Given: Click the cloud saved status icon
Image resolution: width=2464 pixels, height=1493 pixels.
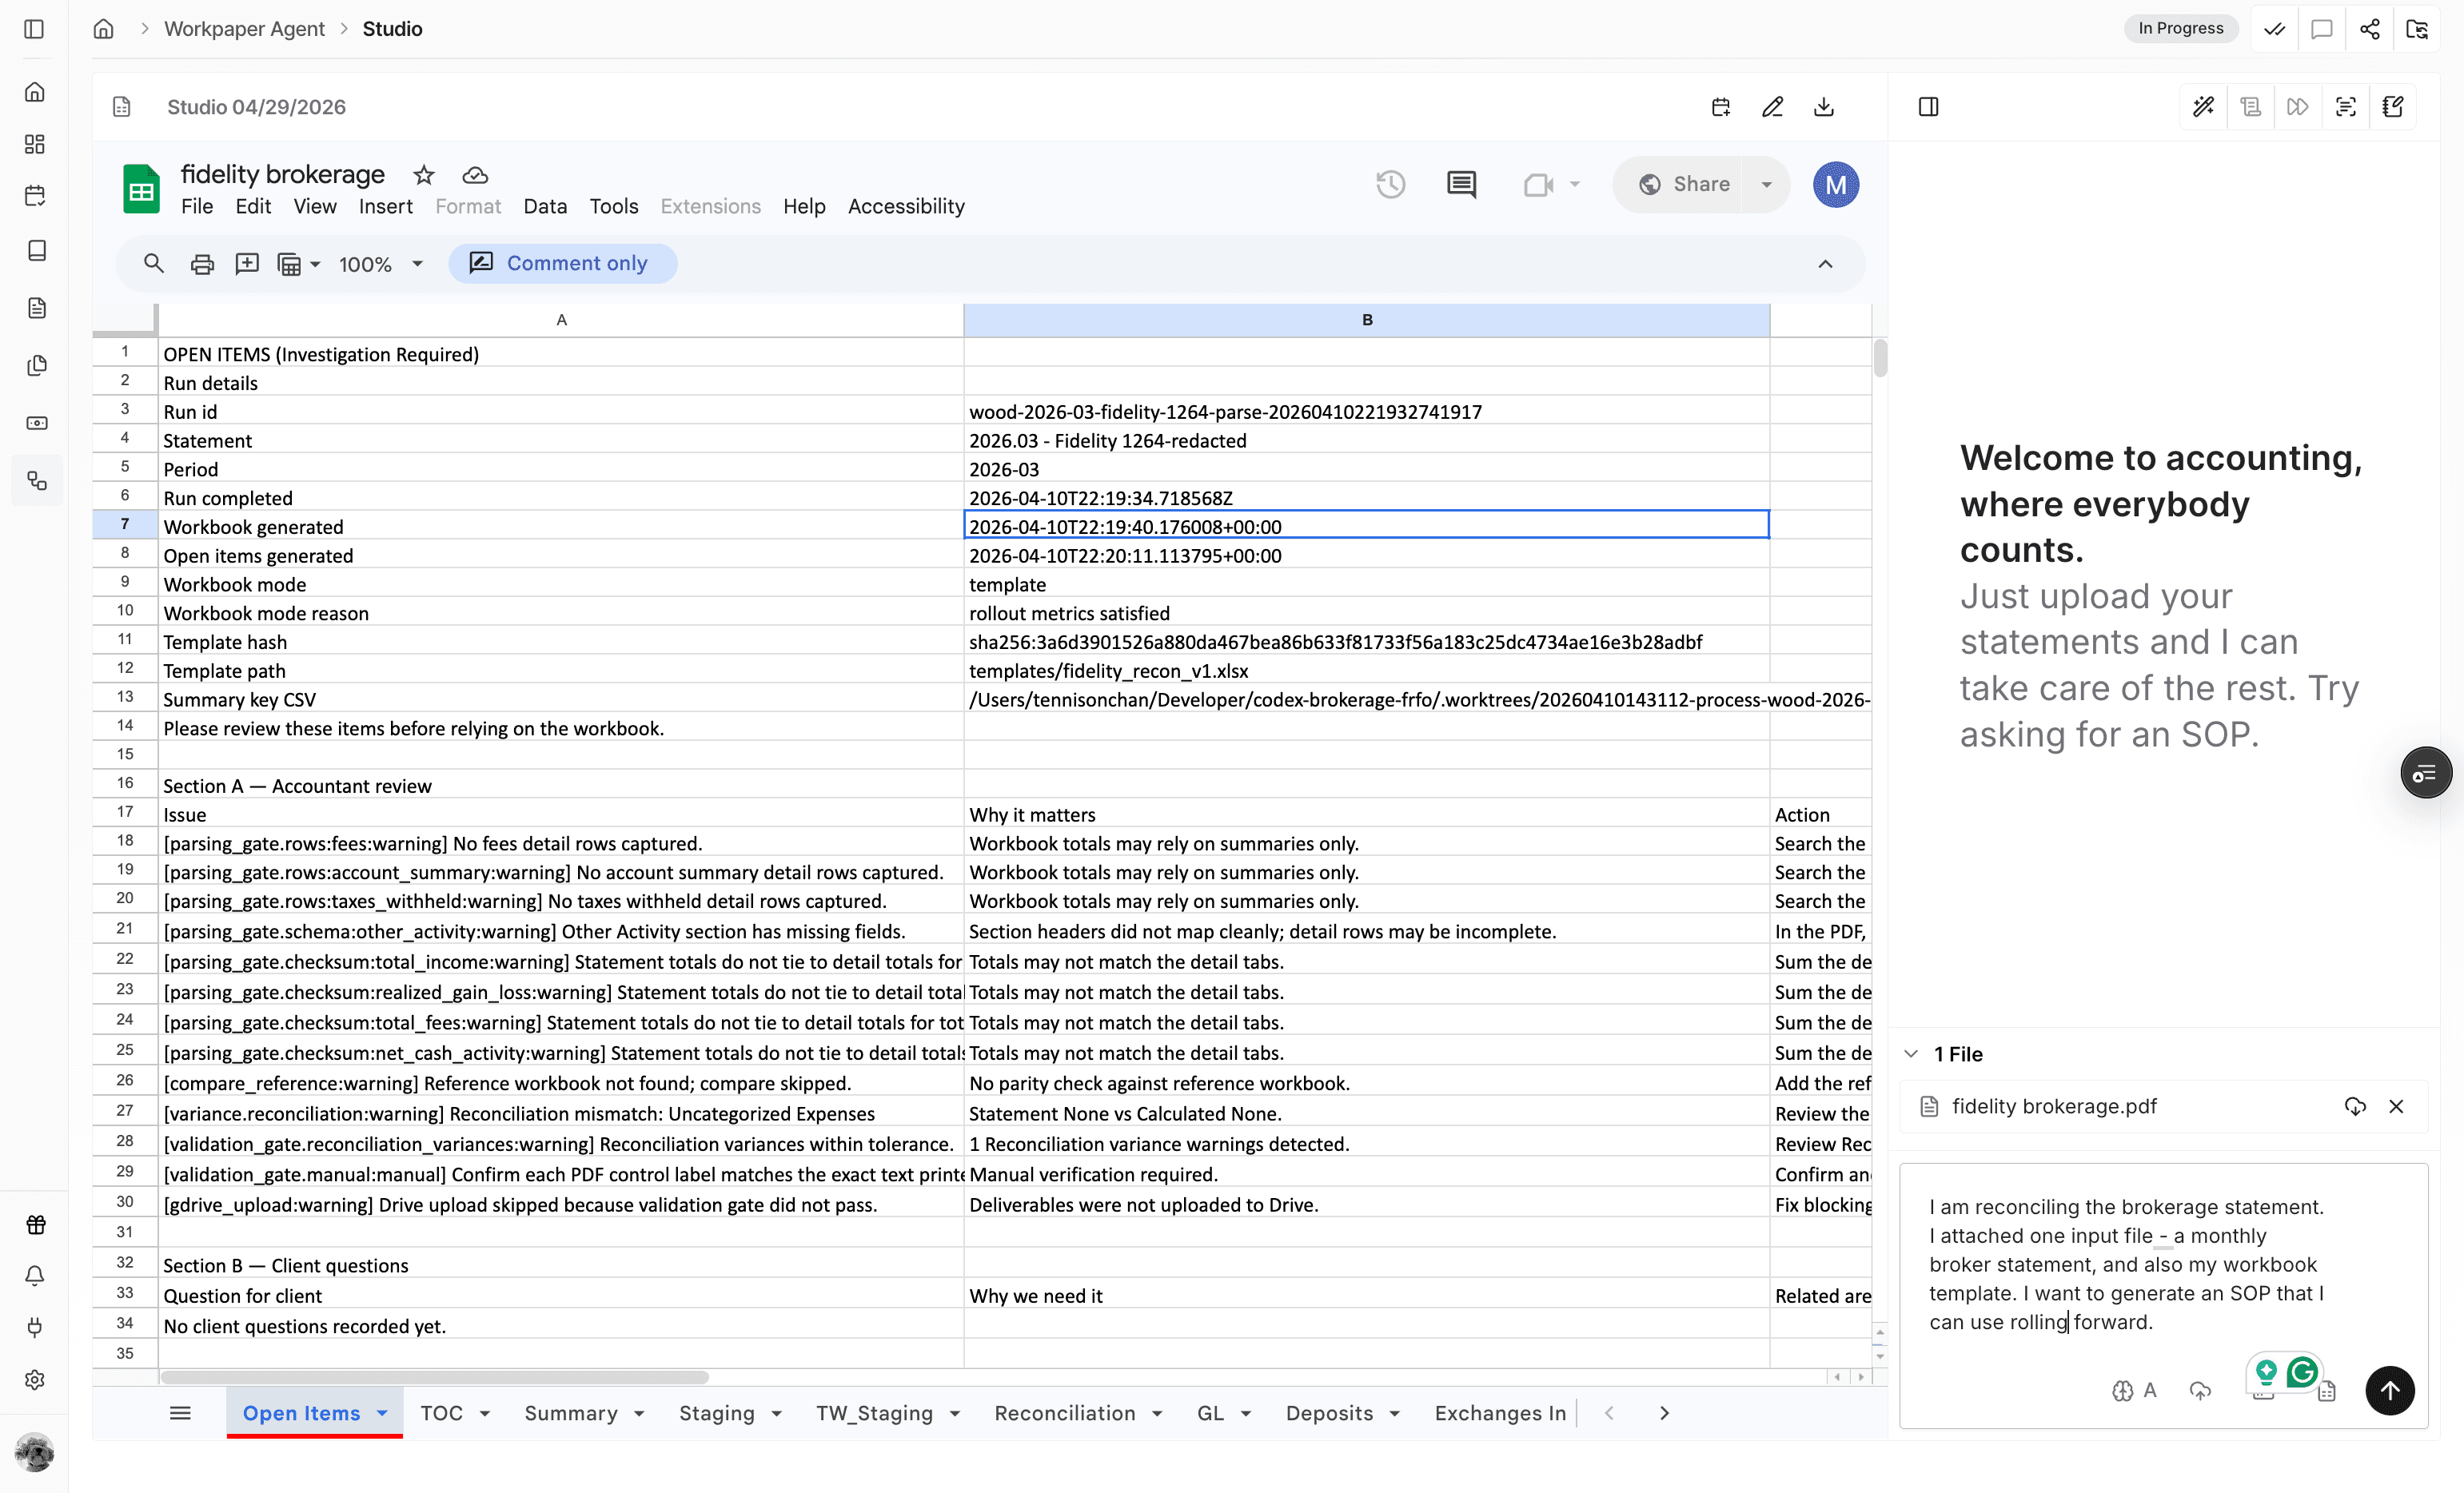Looking at the screenshot, I should point(475,175).
